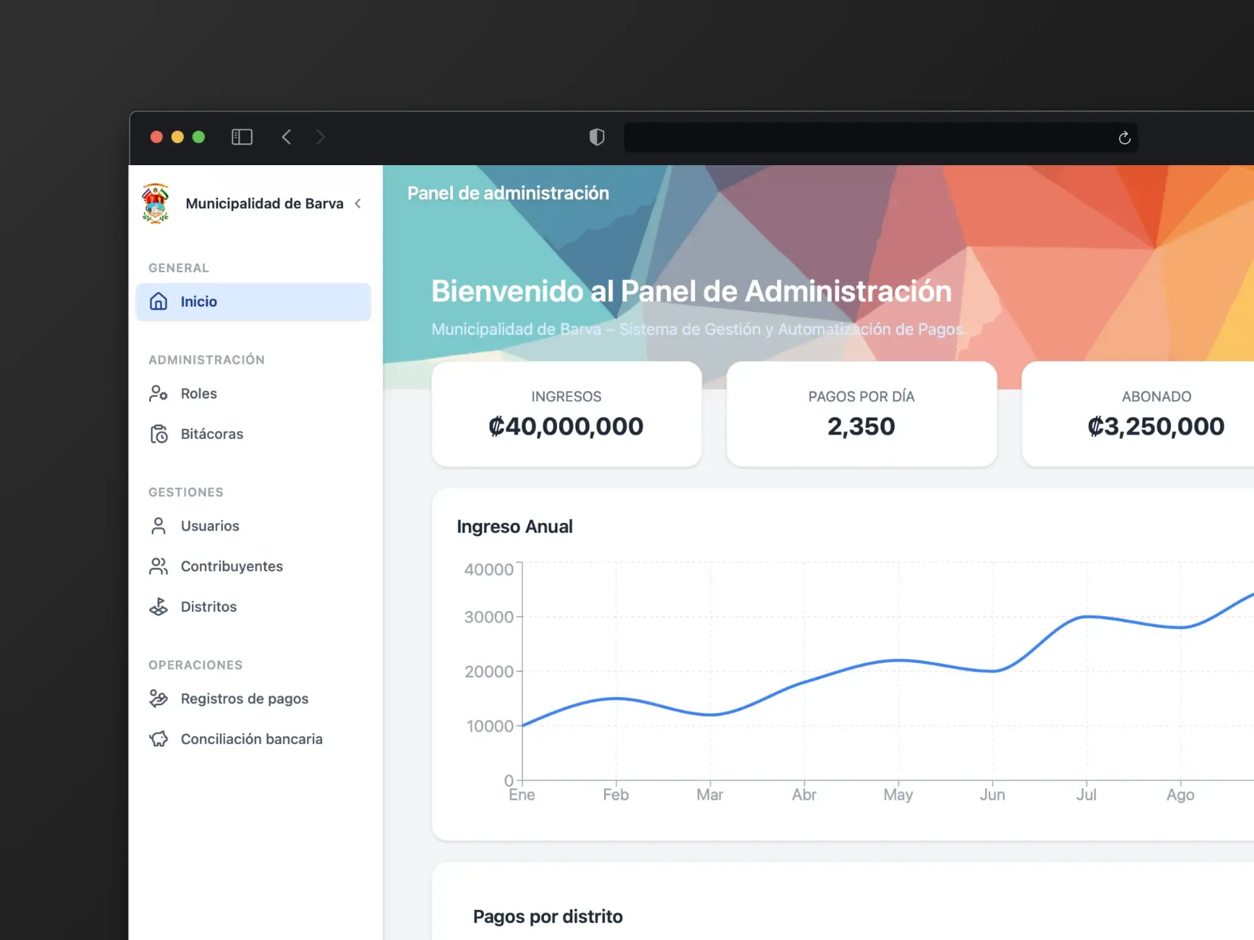Screen dimensions: 1254x940
Task: Click the back navigation arrow
Action: (286, 137)
